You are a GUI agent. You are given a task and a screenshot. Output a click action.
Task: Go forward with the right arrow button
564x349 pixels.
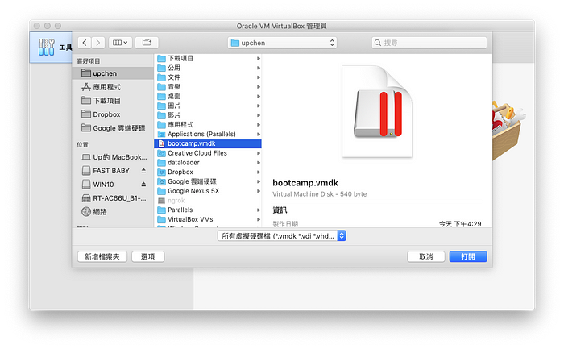tap(97, 43)
